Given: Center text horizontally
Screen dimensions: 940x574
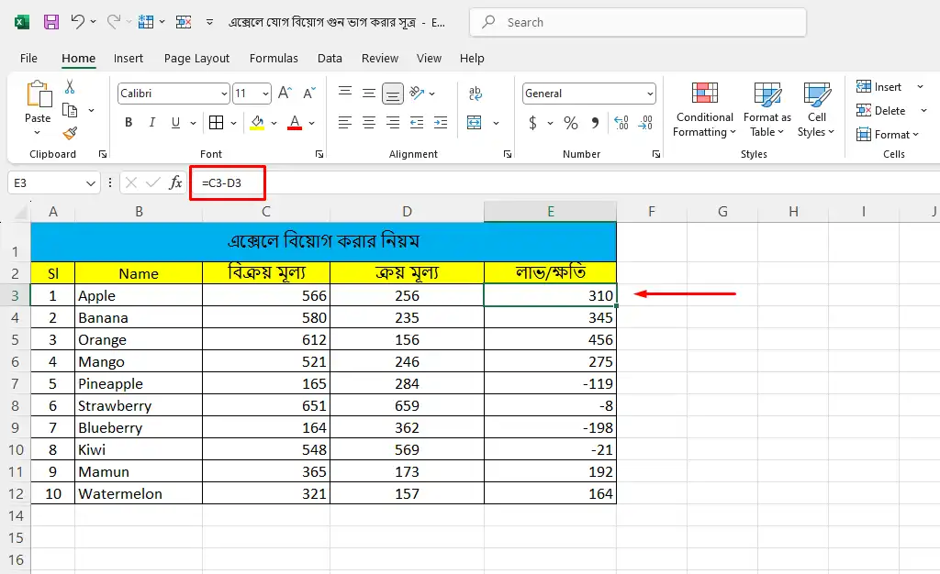Looking at the screenshot, I should (x=369, y=123).
